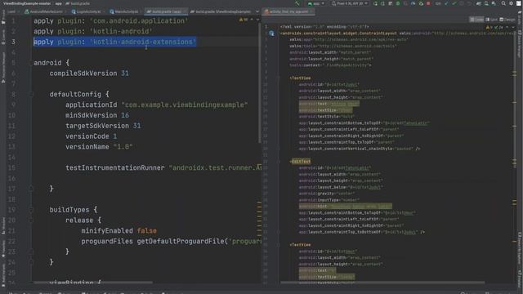Click the Git update project arrow icon
The height and width of the screenshot is (294, 523).
point(446,3)
